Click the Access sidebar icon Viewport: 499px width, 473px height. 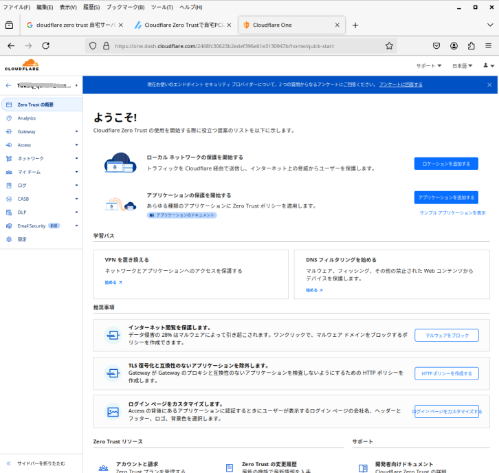[x=9, y=145]
